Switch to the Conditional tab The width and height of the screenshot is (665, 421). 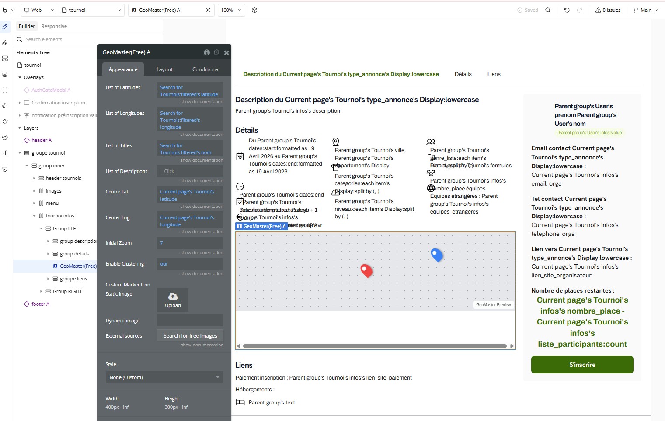[206, 69]
